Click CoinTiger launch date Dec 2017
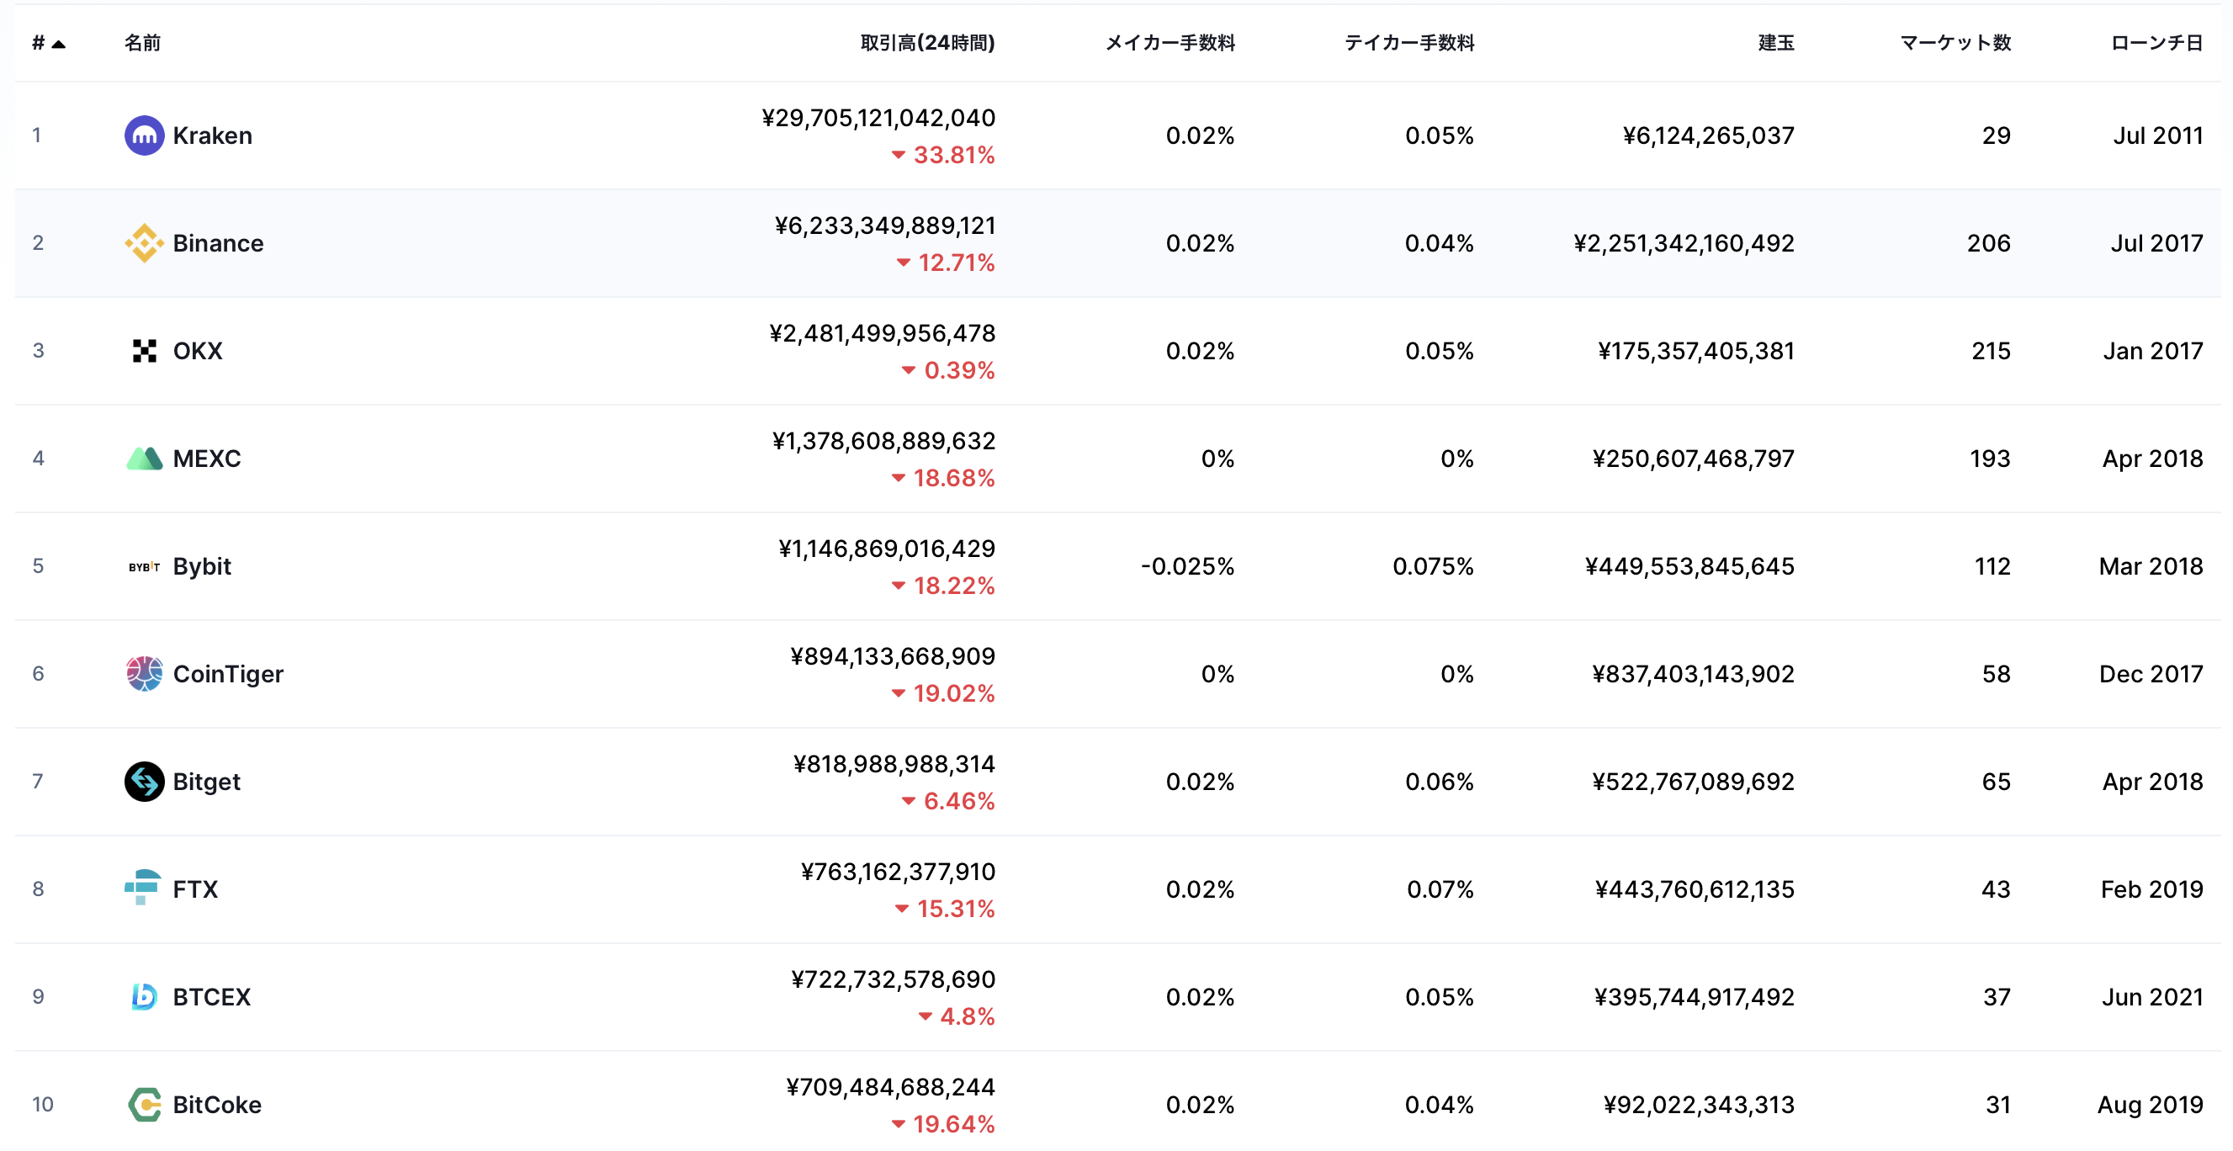This screenshot has height=1151, width=2233. tap(2151, 673)
